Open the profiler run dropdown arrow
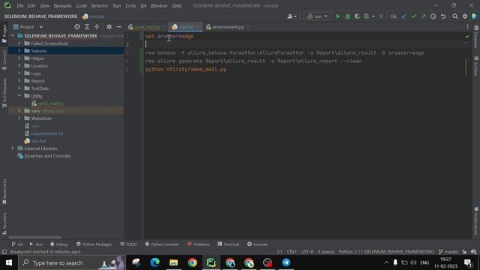The image size is (480, 270). pos(373,16)
